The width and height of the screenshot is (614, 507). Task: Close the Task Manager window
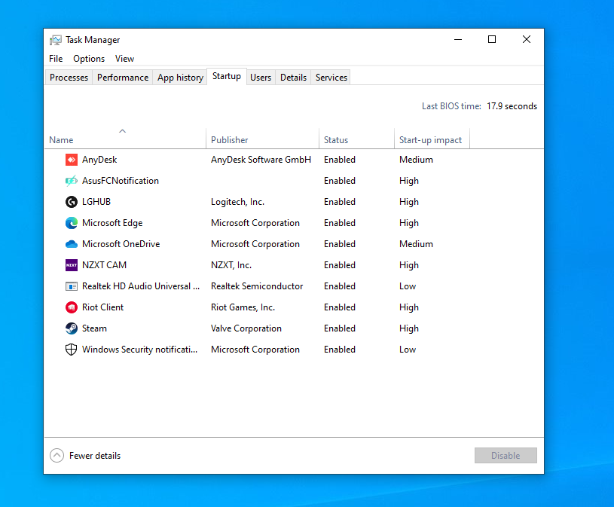point(527,39)
